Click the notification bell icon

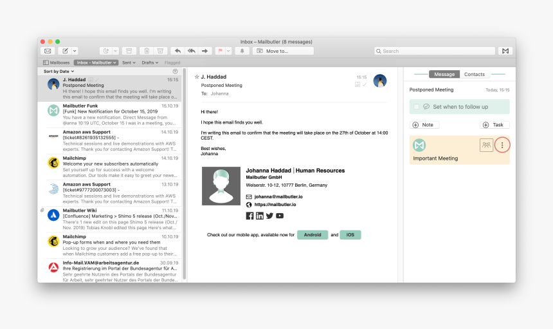click(242, 51)
